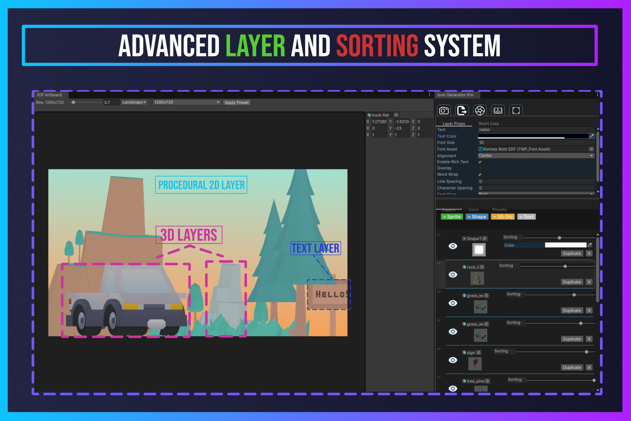Pick ShapeT layer Color with eyedropper

(x=590, y=245)
